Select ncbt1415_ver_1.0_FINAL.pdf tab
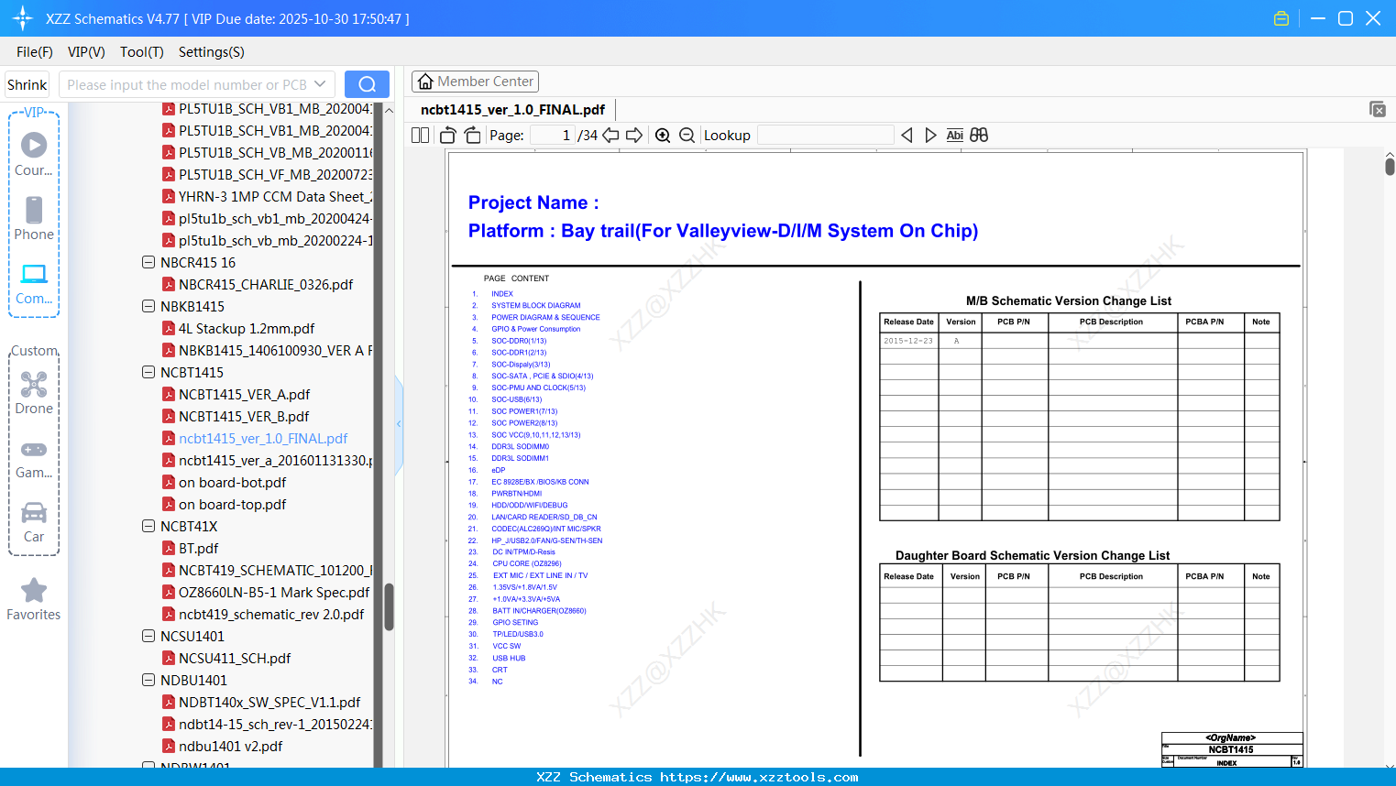 click(x=513, y=110)
